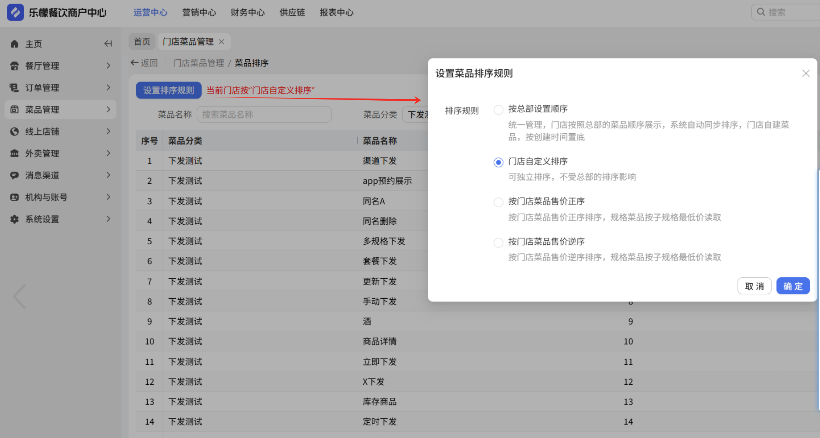Screen dimensions: 820x438
Task: Click the 菜品分类 column header
Action: click(x=185, y=141)
